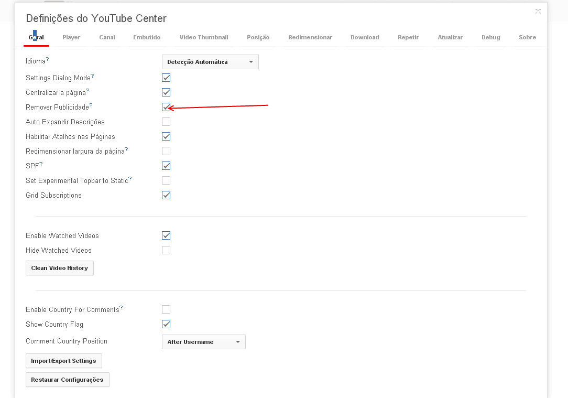The image size is (568, 398).
Task: Go to the Atualizar tab
Action: [x=450, y=37]
